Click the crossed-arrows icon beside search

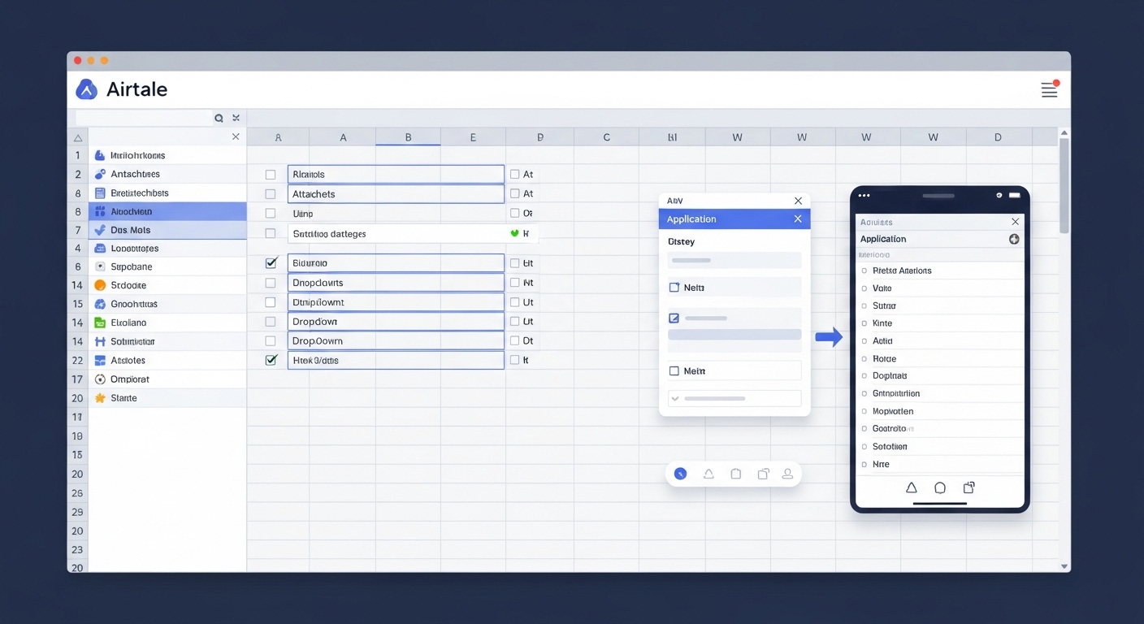pos(236,118)
